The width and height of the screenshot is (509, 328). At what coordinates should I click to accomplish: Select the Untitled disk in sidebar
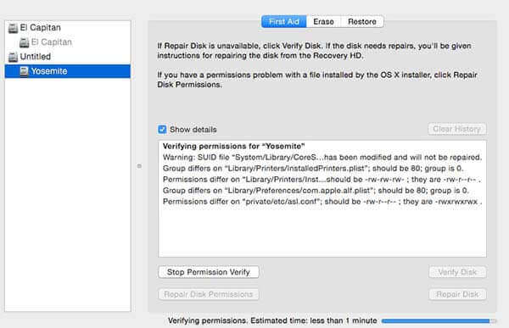pyautogui.click(x=68, y=57)
